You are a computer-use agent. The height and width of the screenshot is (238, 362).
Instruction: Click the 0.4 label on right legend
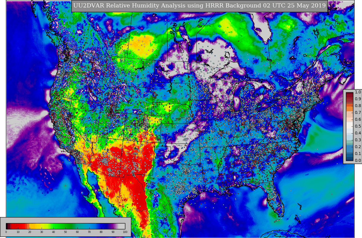coord(358,133)
